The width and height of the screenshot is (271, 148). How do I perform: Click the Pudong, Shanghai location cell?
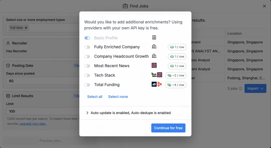[x=246, y=78]
